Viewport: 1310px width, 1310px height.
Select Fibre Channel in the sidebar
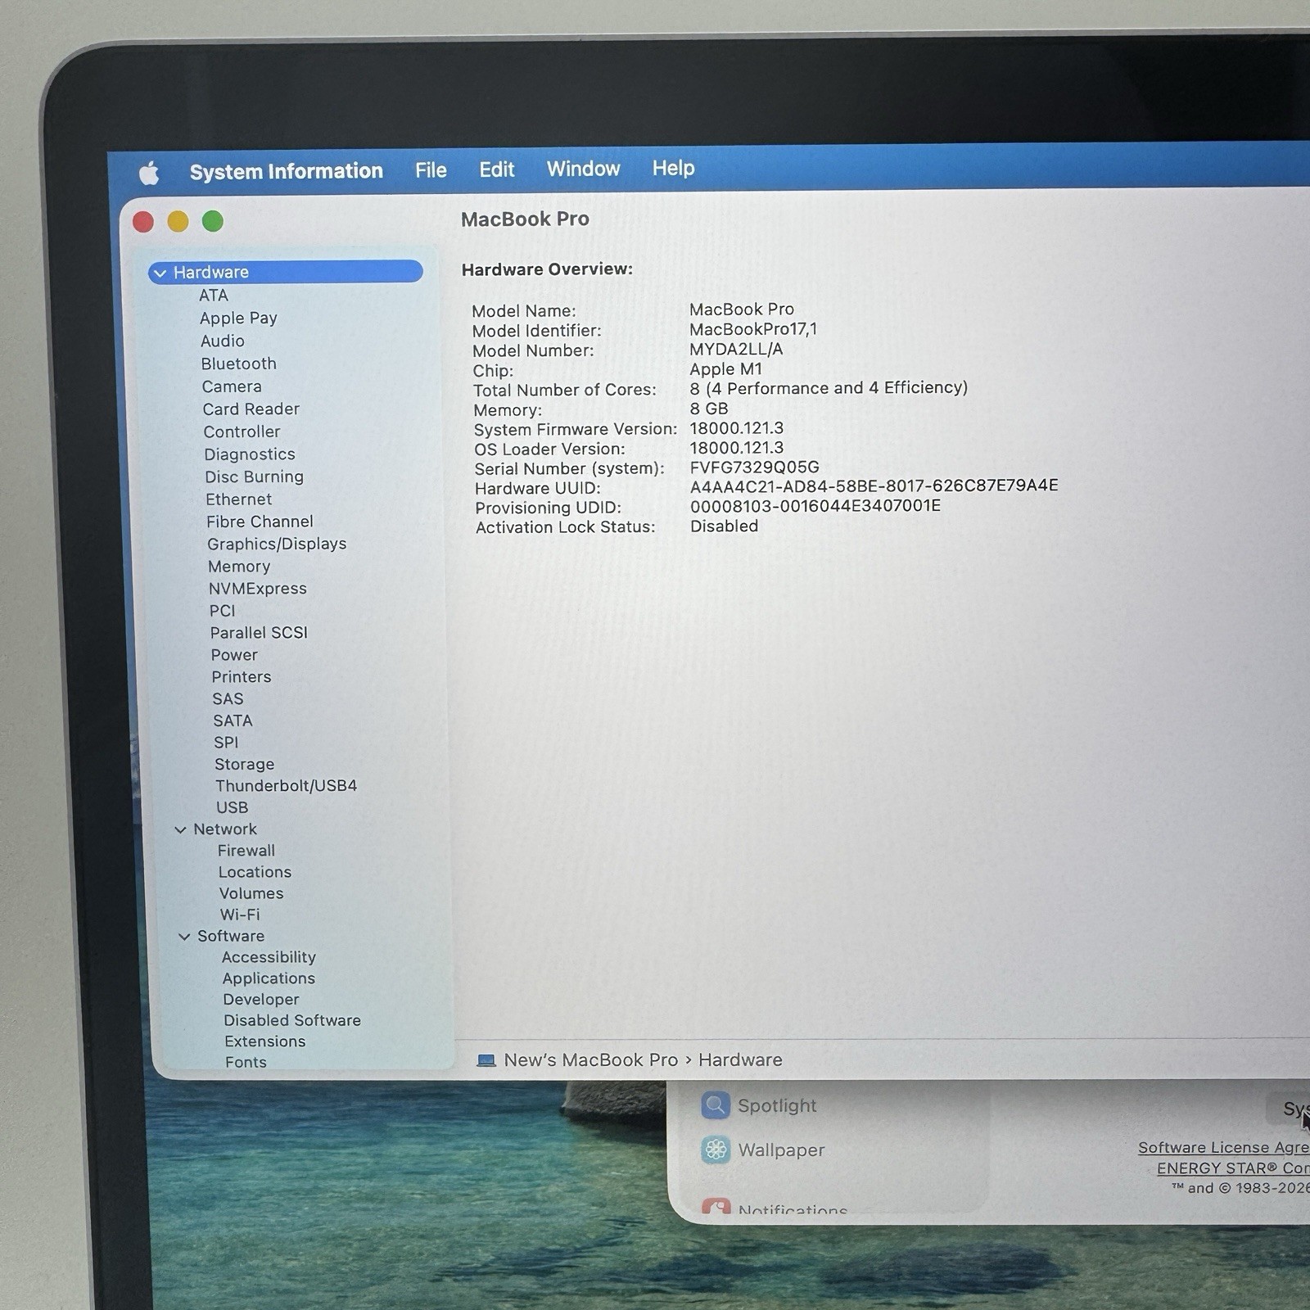(x=260, y=522)
